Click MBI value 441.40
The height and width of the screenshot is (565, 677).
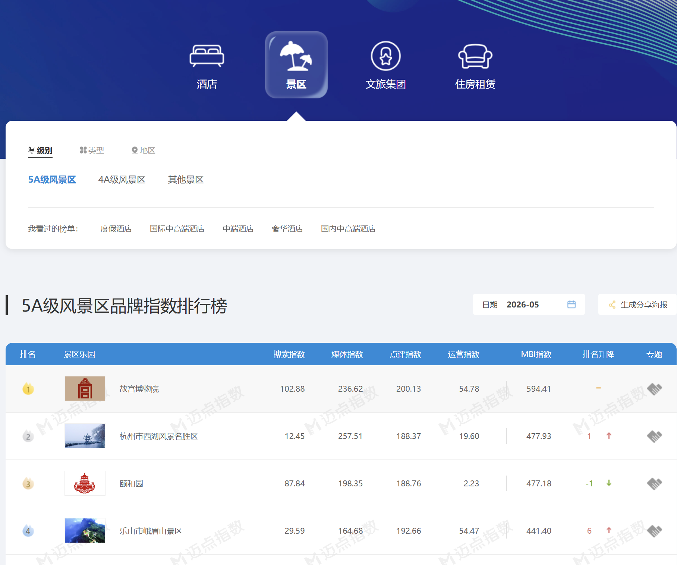coord(539,531)
